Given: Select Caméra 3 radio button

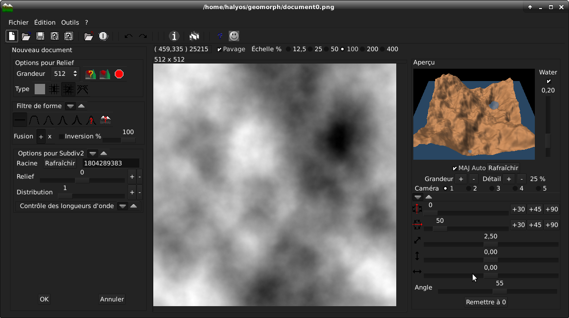Looking at the screenshot, I should 492,189.
